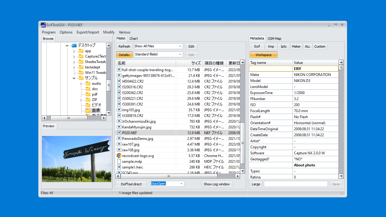
Task: Click the ShadesTweaker folder icon
Action: pos(81,62)
